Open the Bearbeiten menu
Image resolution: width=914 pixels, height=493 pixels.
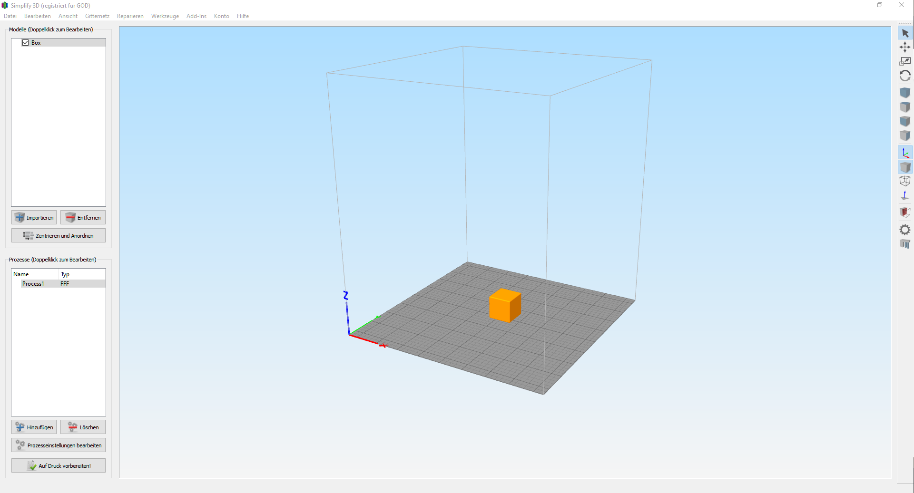pyautogui.click(x=38, y=16)
